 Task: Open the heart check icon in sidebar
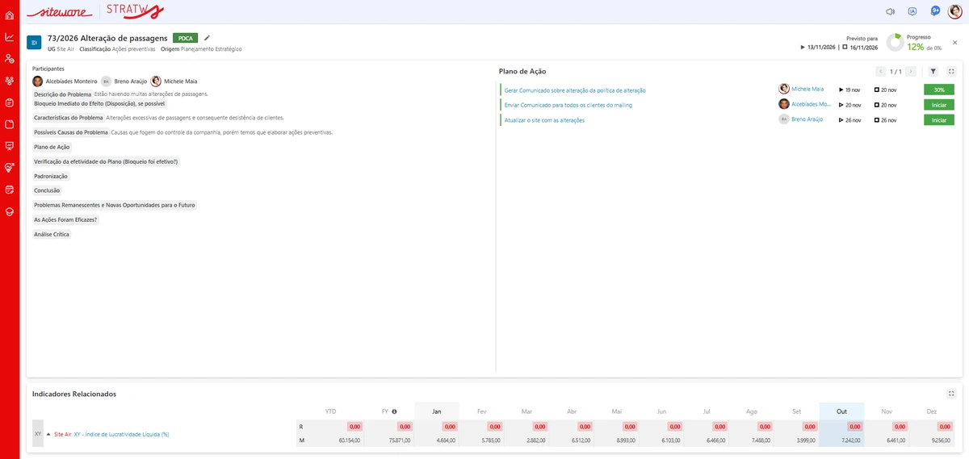[10, 168]
